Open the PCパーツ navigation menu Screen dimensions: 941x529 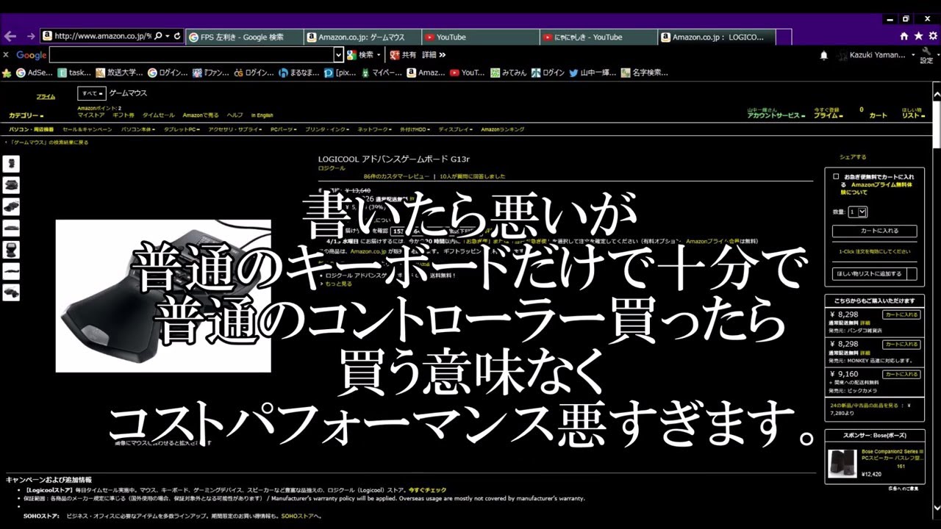pos(284,129)
